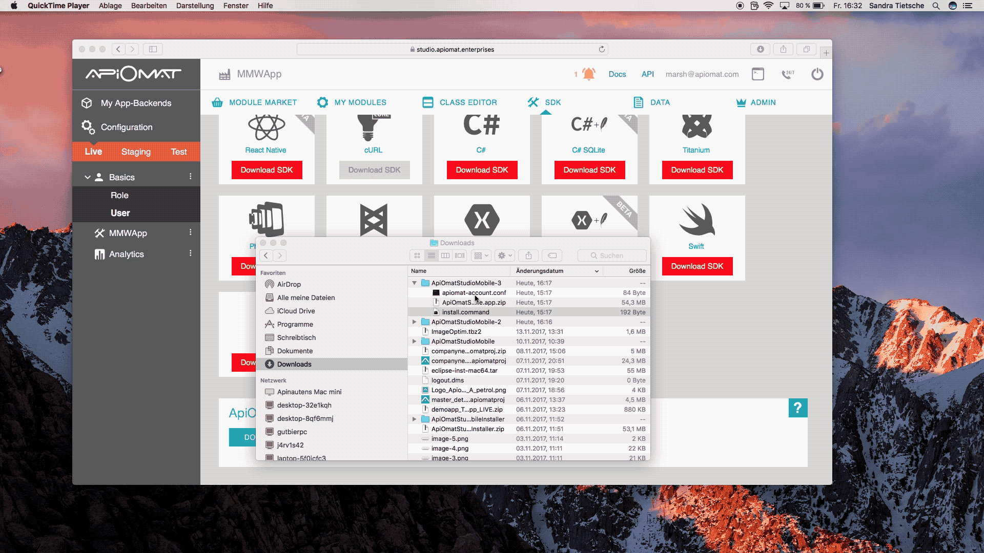984x553 pixels.
Task: Expand the Basics section in sidebar
Action: click(x=89, y=177)
